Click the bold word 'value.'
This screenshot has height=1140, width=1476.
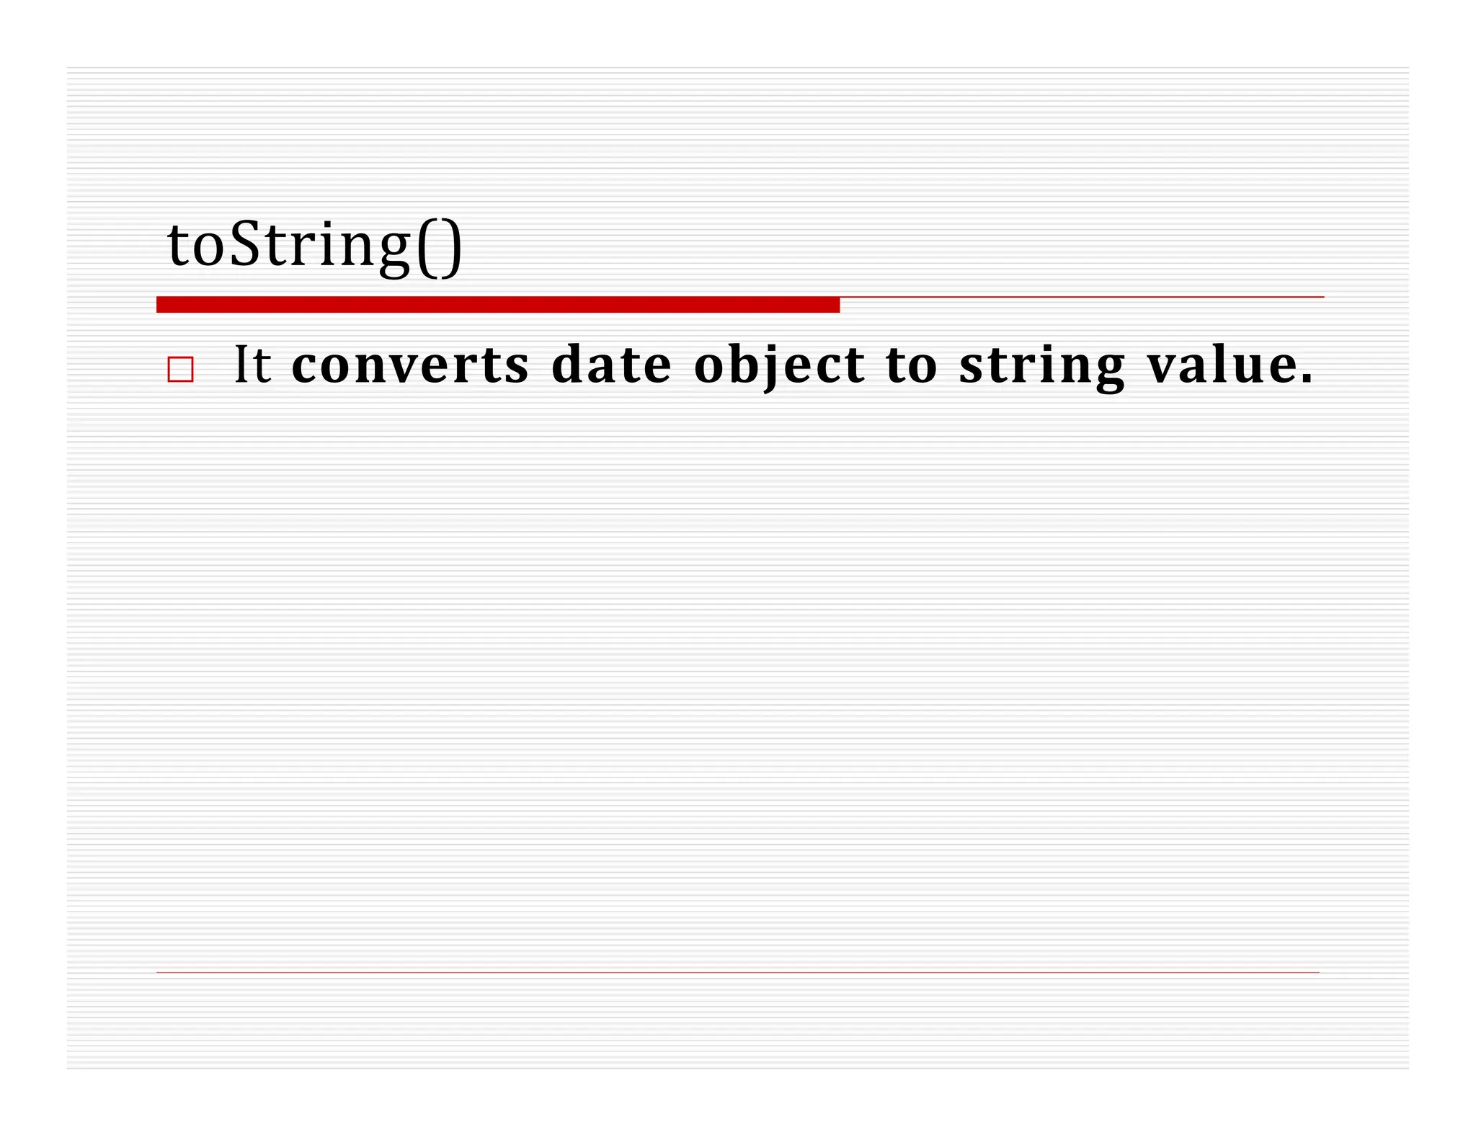point(1230,364)
